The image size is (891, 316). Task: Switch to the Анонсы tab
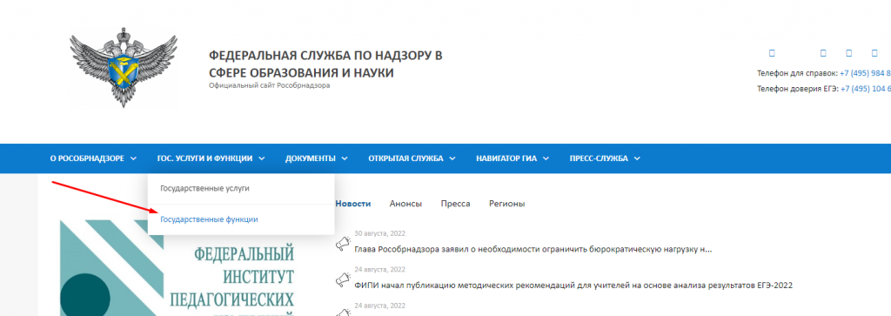tap(405, 204)
